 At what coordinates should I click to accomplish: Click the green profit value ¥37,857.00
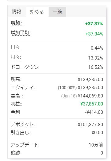pos(92,104)
